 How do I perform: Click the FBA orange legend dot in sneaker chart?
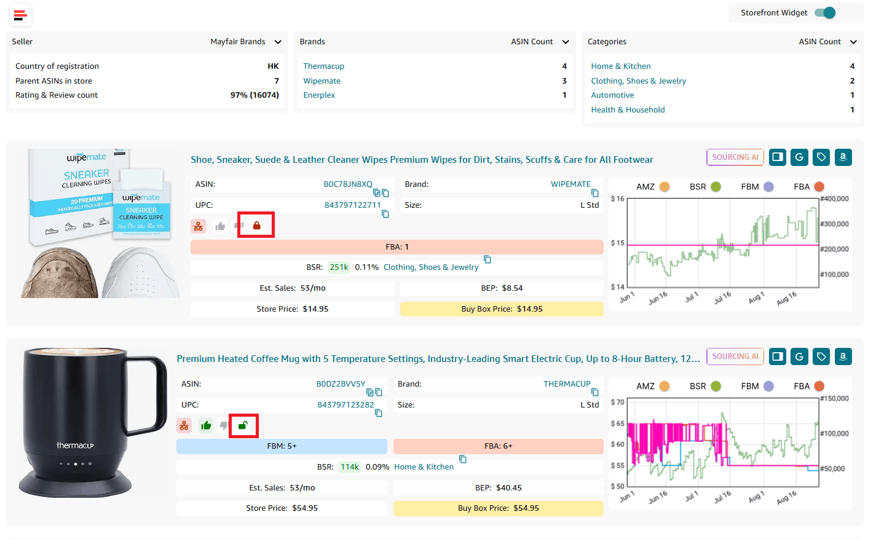coord(819,187)
